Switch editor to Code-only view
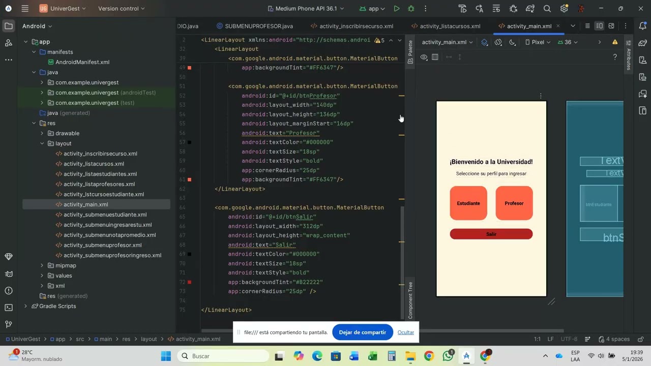 [587, 26]
